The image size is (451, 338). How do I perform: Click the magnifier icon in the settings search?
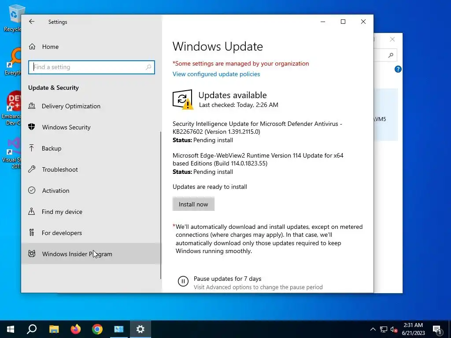(x=148, y=67)
